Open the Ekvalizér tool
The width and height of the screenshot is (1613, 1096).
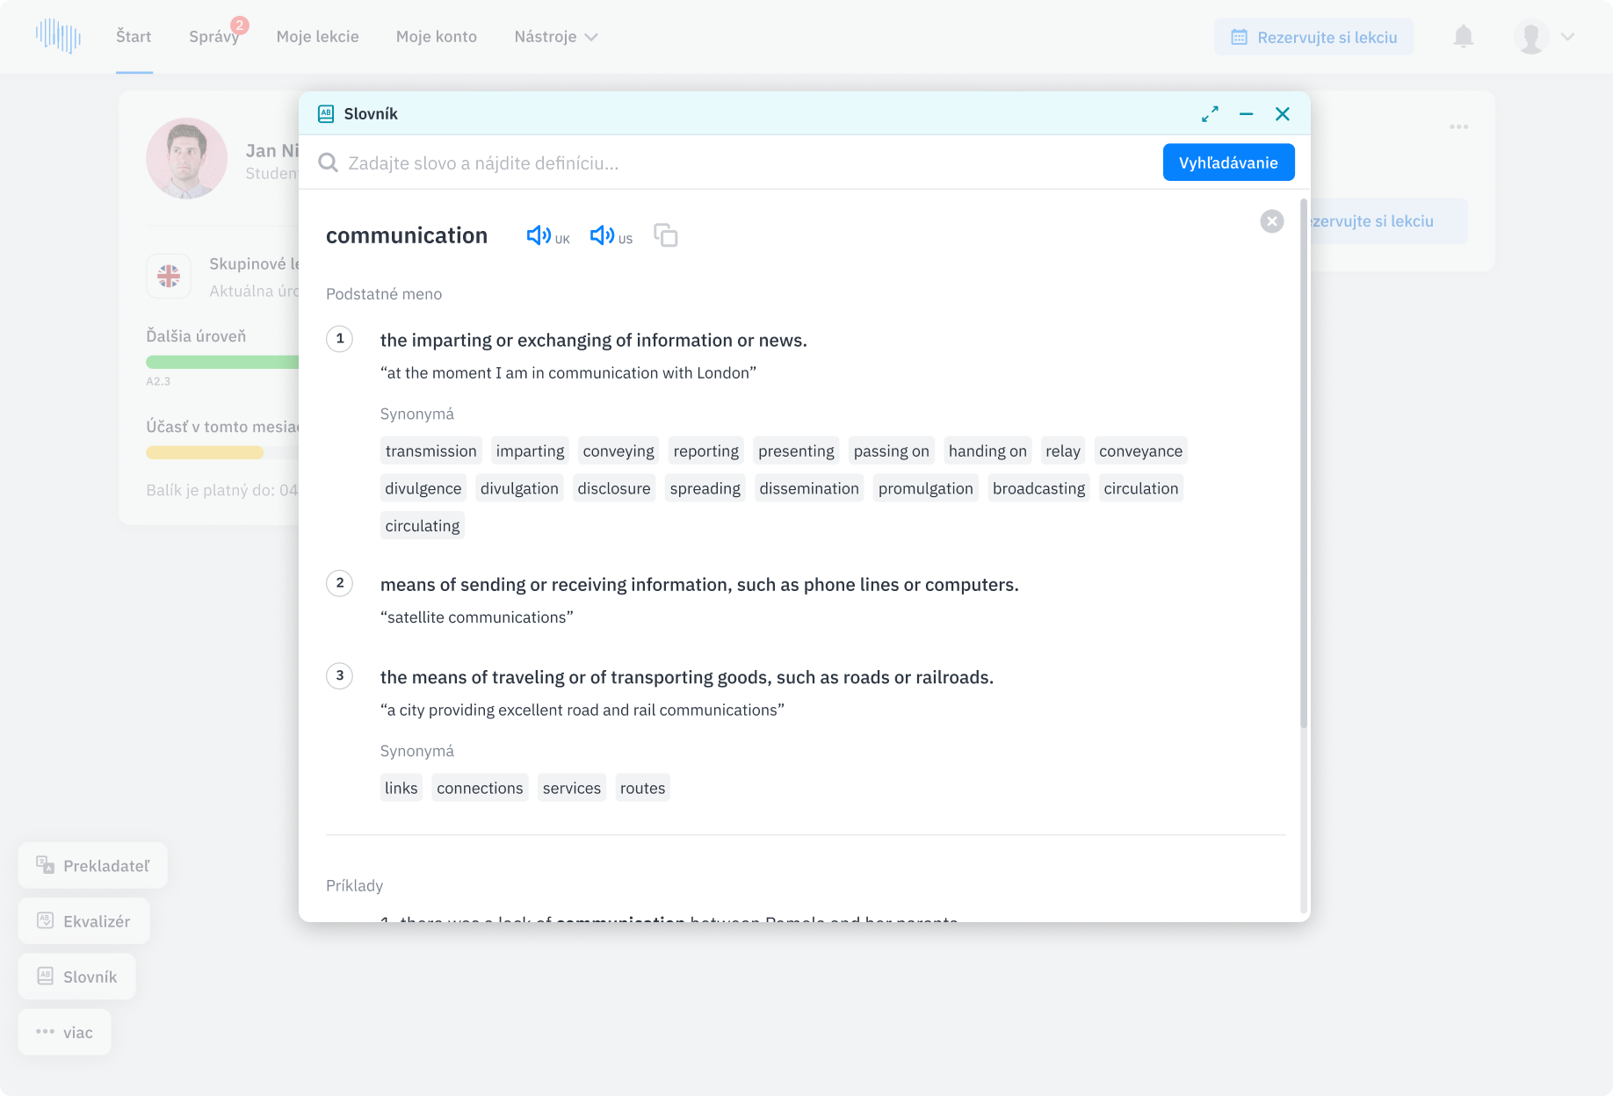point(84,921)
